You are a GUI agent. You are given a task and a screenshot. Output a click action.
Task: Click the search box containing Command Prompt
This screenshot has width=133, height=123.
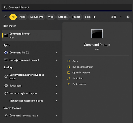coord(67,8)
